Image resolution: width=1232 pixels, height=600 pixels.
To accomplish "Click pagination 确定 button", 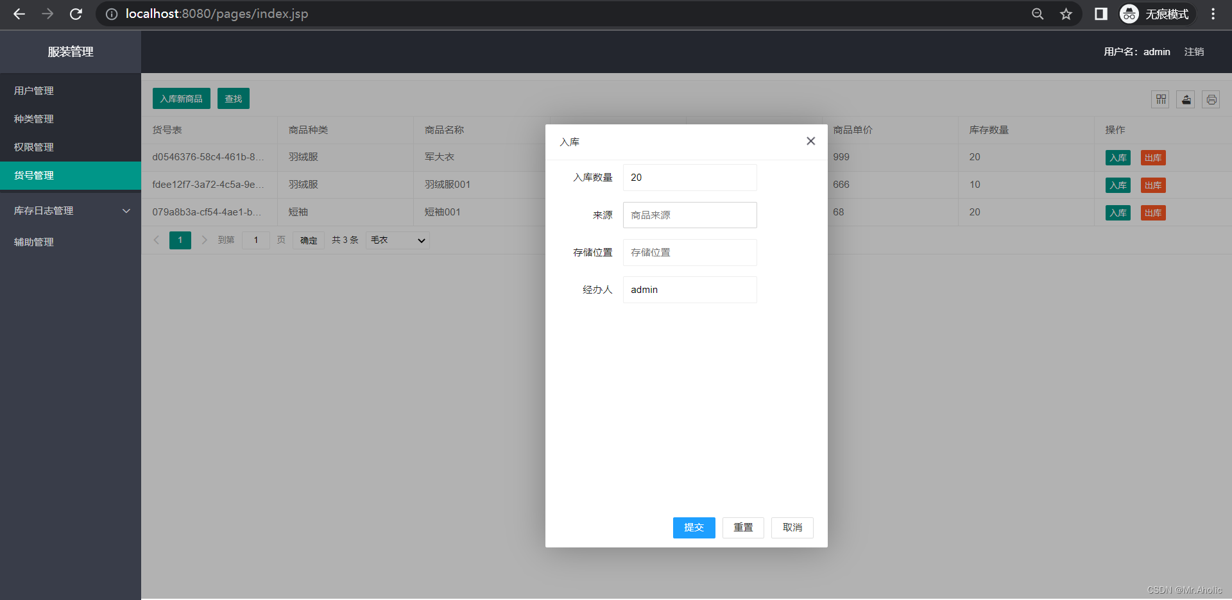I will 309,240.
